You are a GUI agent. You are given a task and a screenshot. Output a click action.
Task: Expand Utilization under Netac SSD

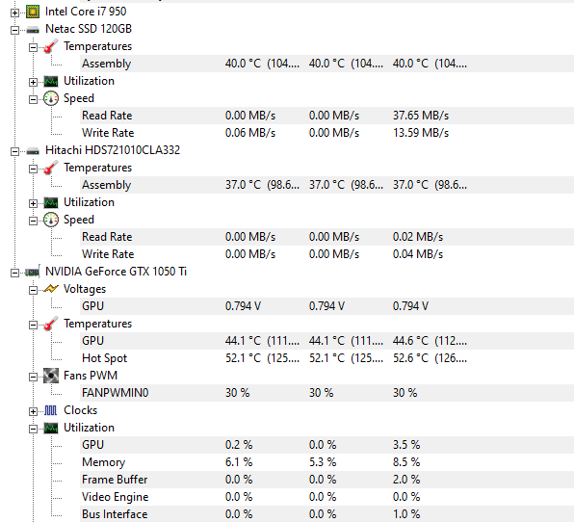33,83
